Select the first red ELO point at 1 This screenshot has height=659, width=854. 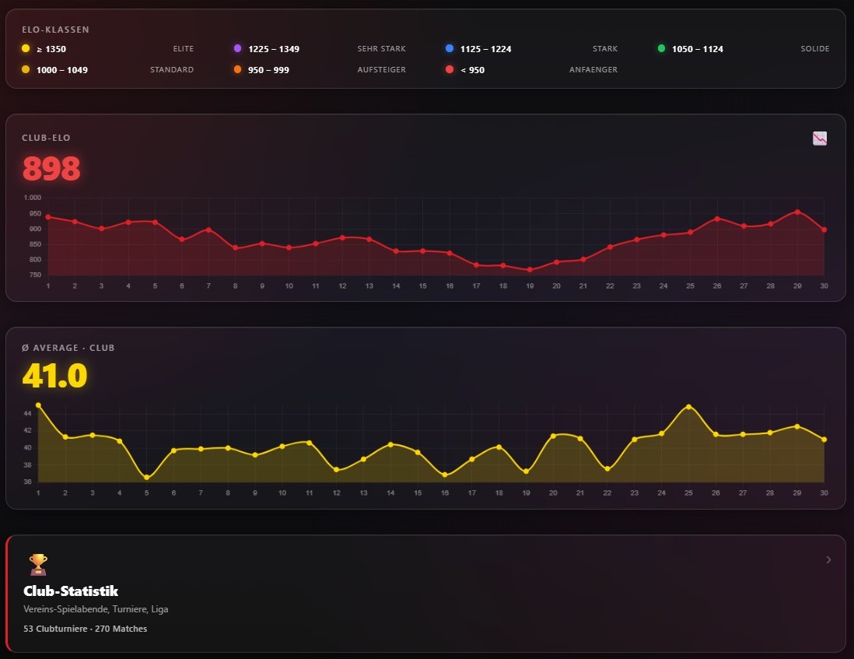48,217
